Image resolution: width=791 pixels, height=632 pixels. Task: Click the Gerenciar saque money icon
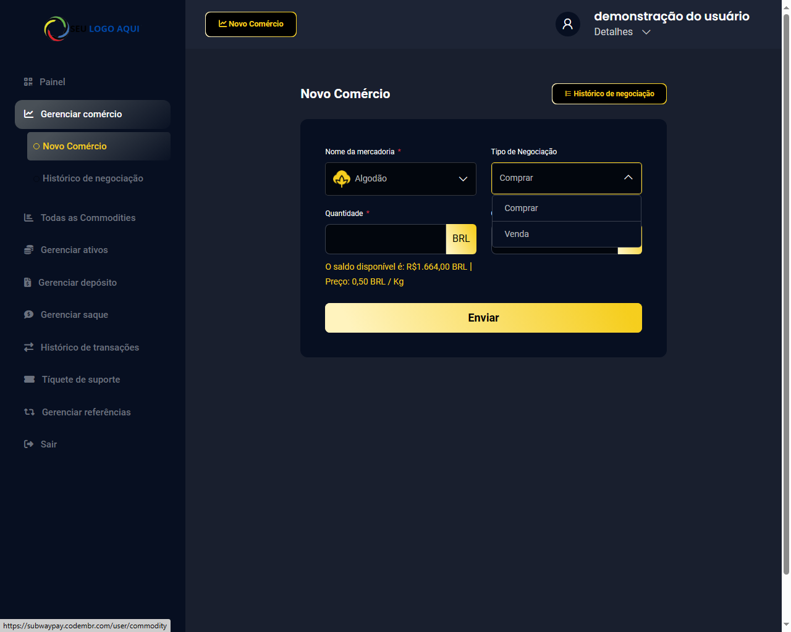[28, 315]
